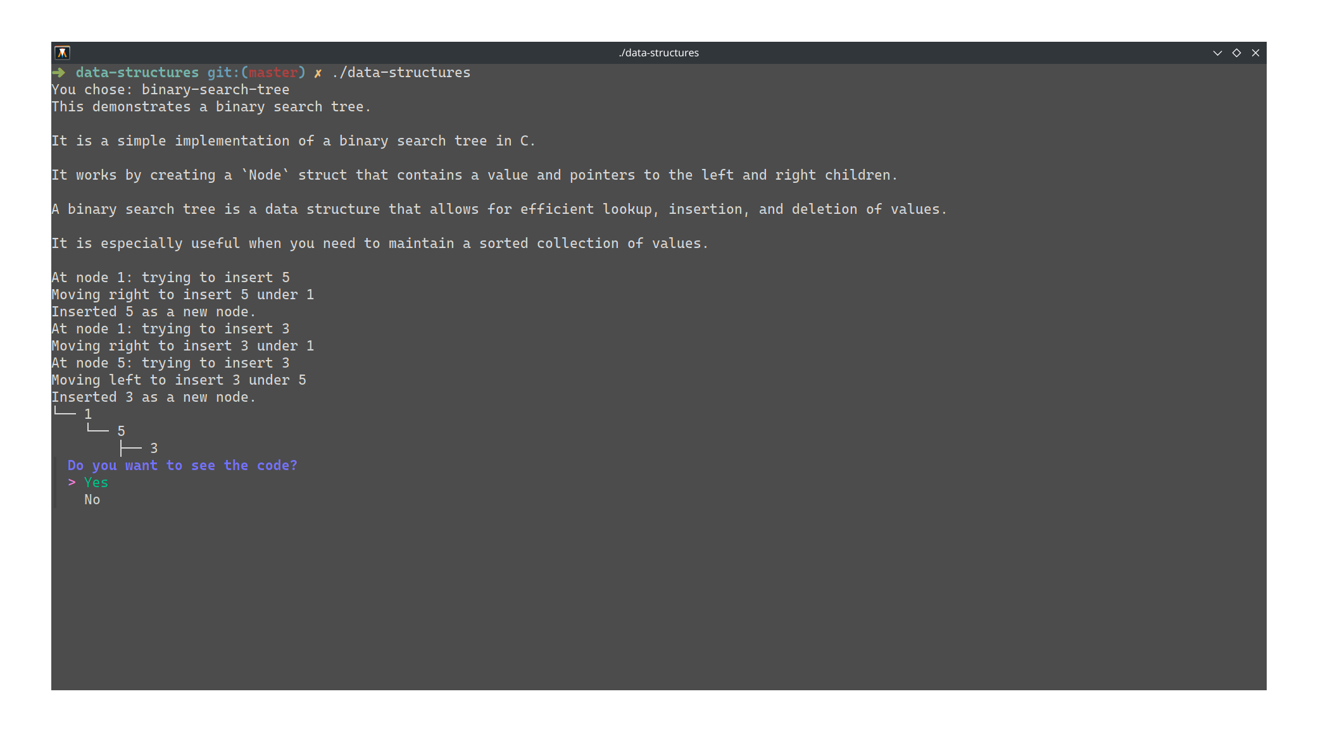Minimize the terminal via the chevron button
Image resolution: width=1318 pixels, height=751 pixels.
pyautogui.click(x=1217, y=53)
